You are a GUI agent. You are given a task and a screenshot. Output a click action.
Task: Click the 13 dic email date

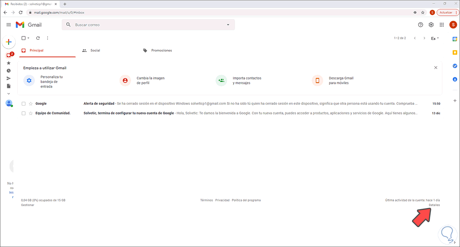tap(436, 113)
